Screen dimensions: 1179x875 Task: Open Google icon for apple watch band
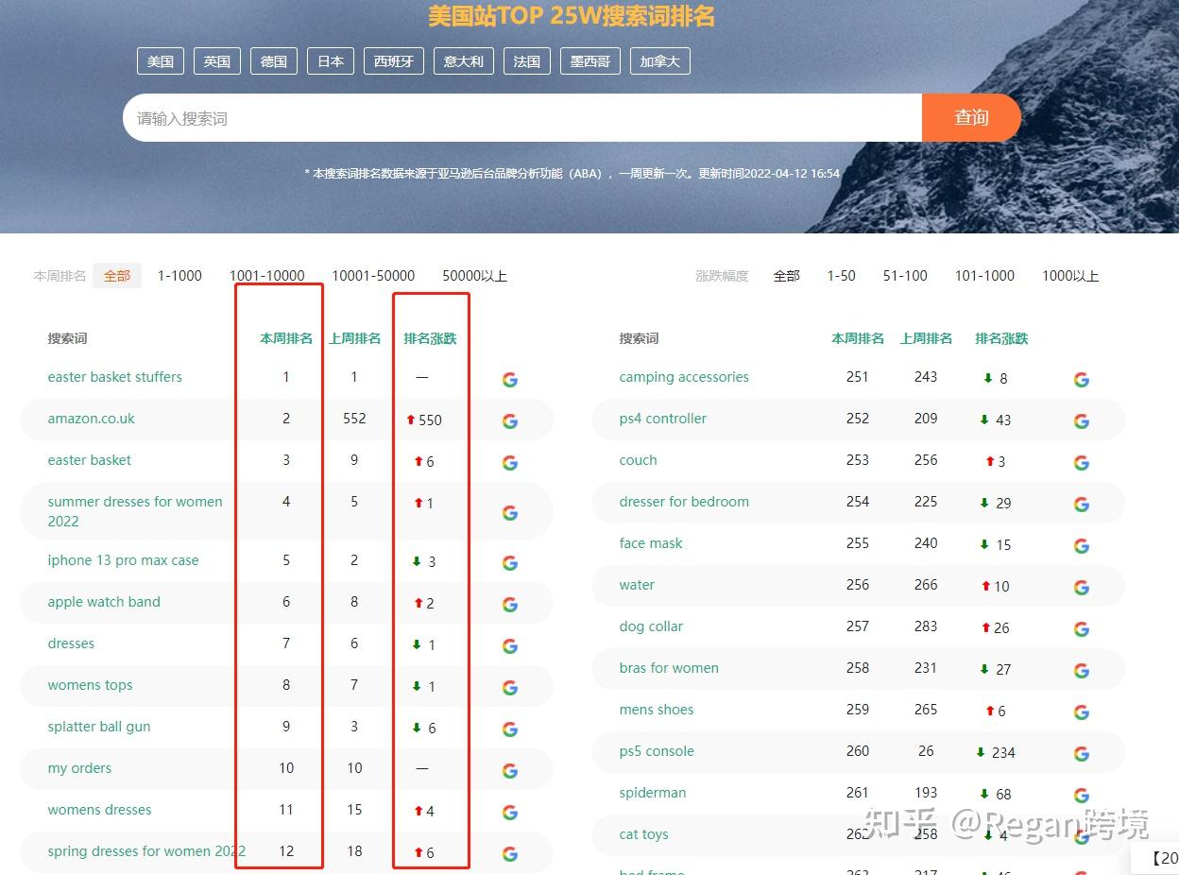510,605
